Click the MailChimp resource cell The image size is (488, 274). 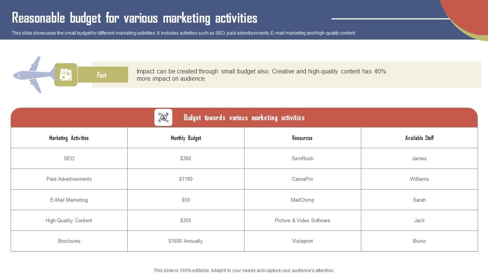coord(302,200)
